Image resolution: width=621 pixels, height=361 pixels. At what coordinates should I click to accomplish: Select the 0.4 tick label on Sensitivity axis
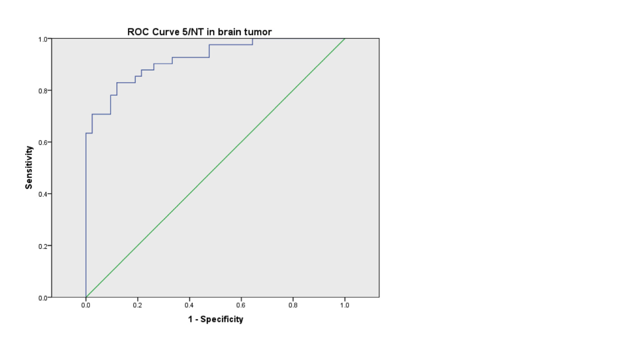[x=43, y=194]
